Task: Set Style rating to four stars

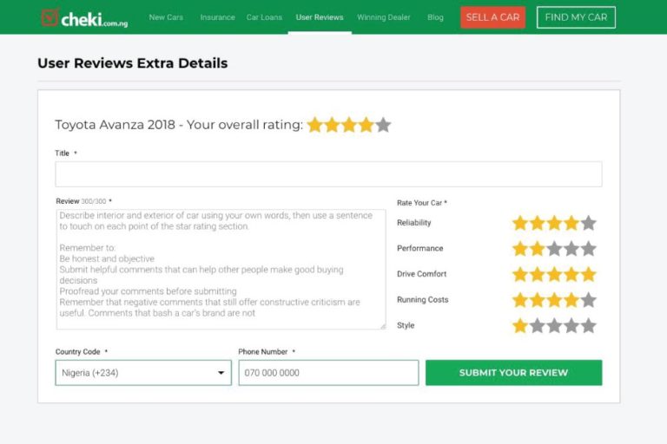Action: 571,326
